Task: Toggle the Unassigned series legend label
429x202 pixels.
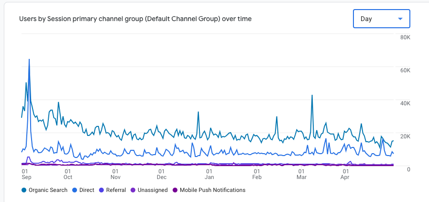Action: (152, 190)
